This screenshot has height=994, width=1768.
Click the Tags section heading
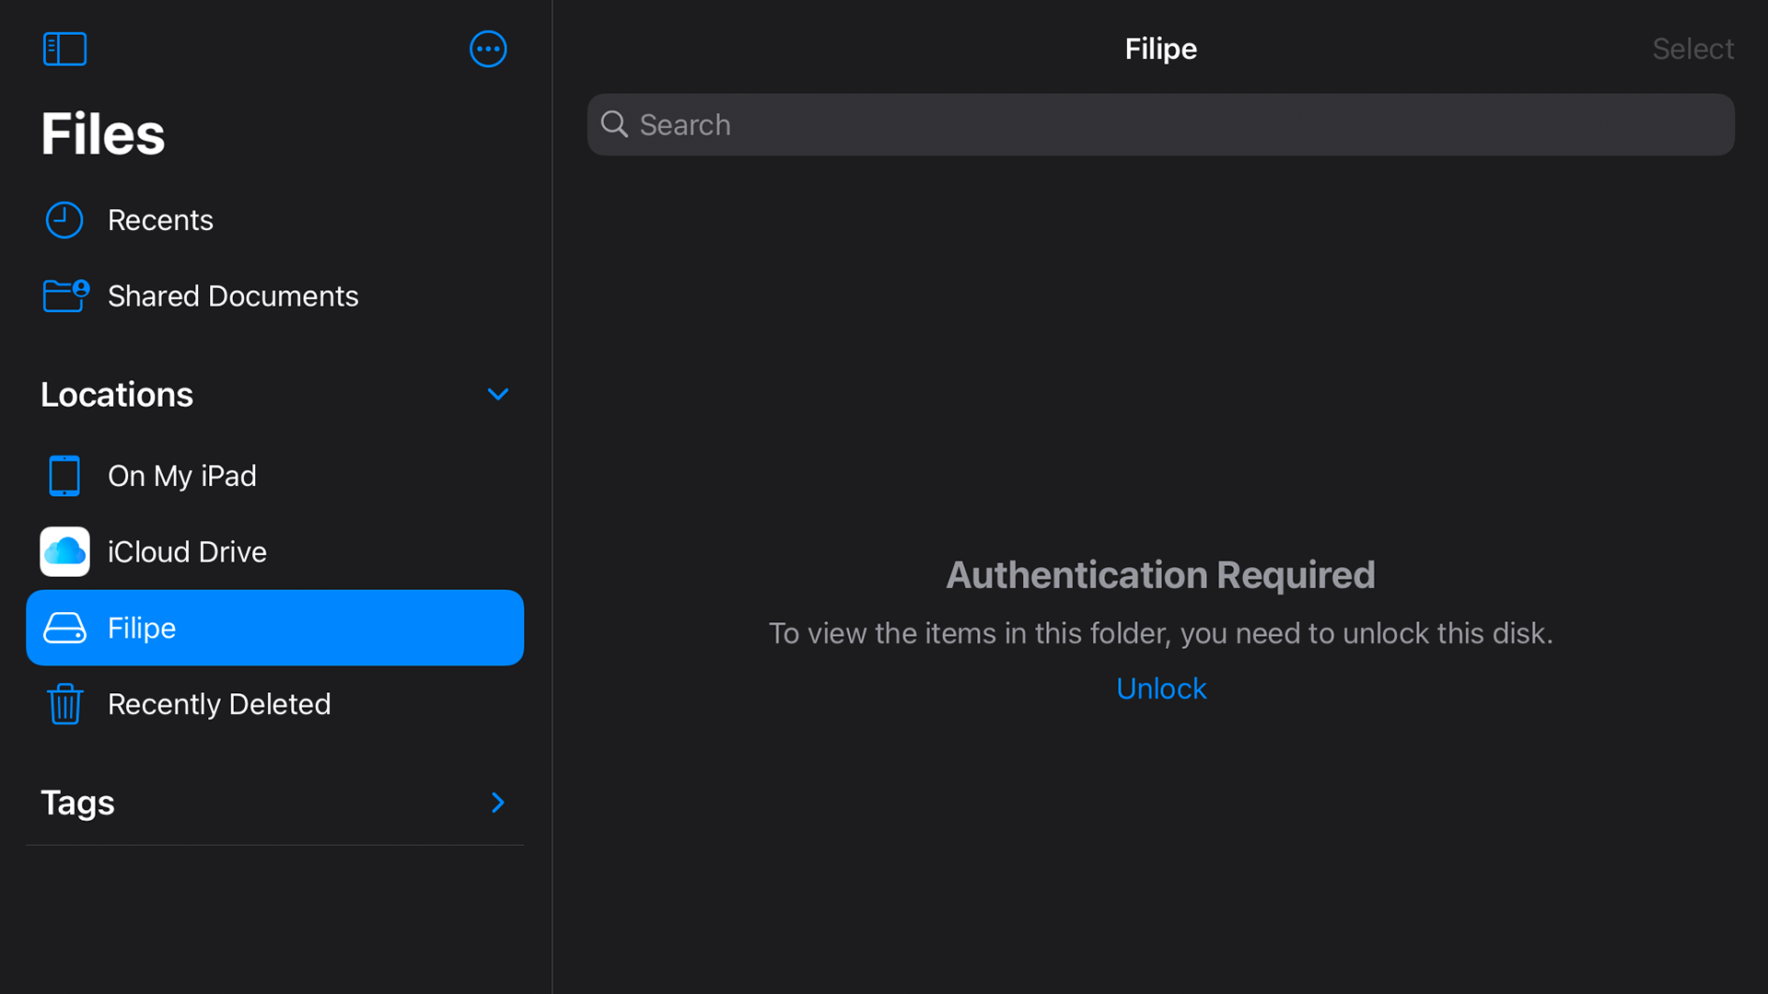pyautogui.click(x=78, y=803)
